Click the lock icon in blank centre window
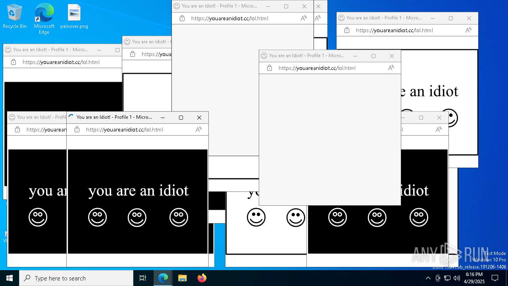 click(269, 68)
